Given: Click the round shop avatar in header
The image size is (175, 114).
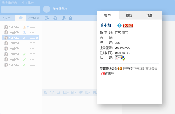Looking at the screenshot, I should pos(47,9).
